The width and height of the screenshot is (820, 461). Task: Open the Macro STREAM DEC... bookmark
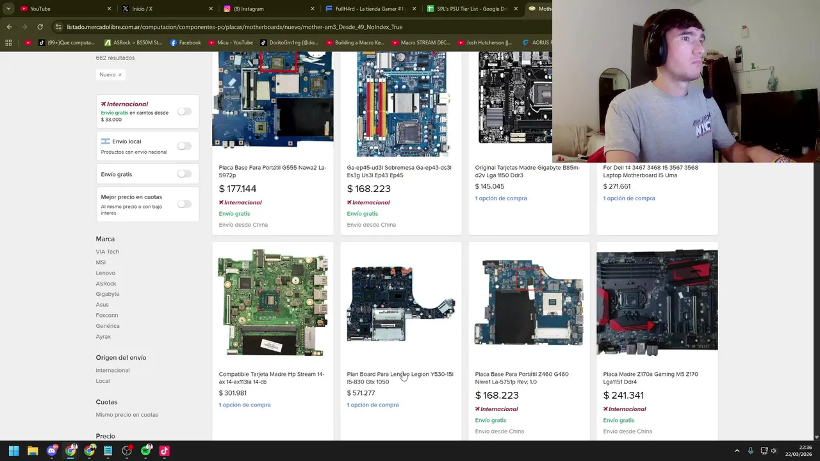tap(421, 43)
